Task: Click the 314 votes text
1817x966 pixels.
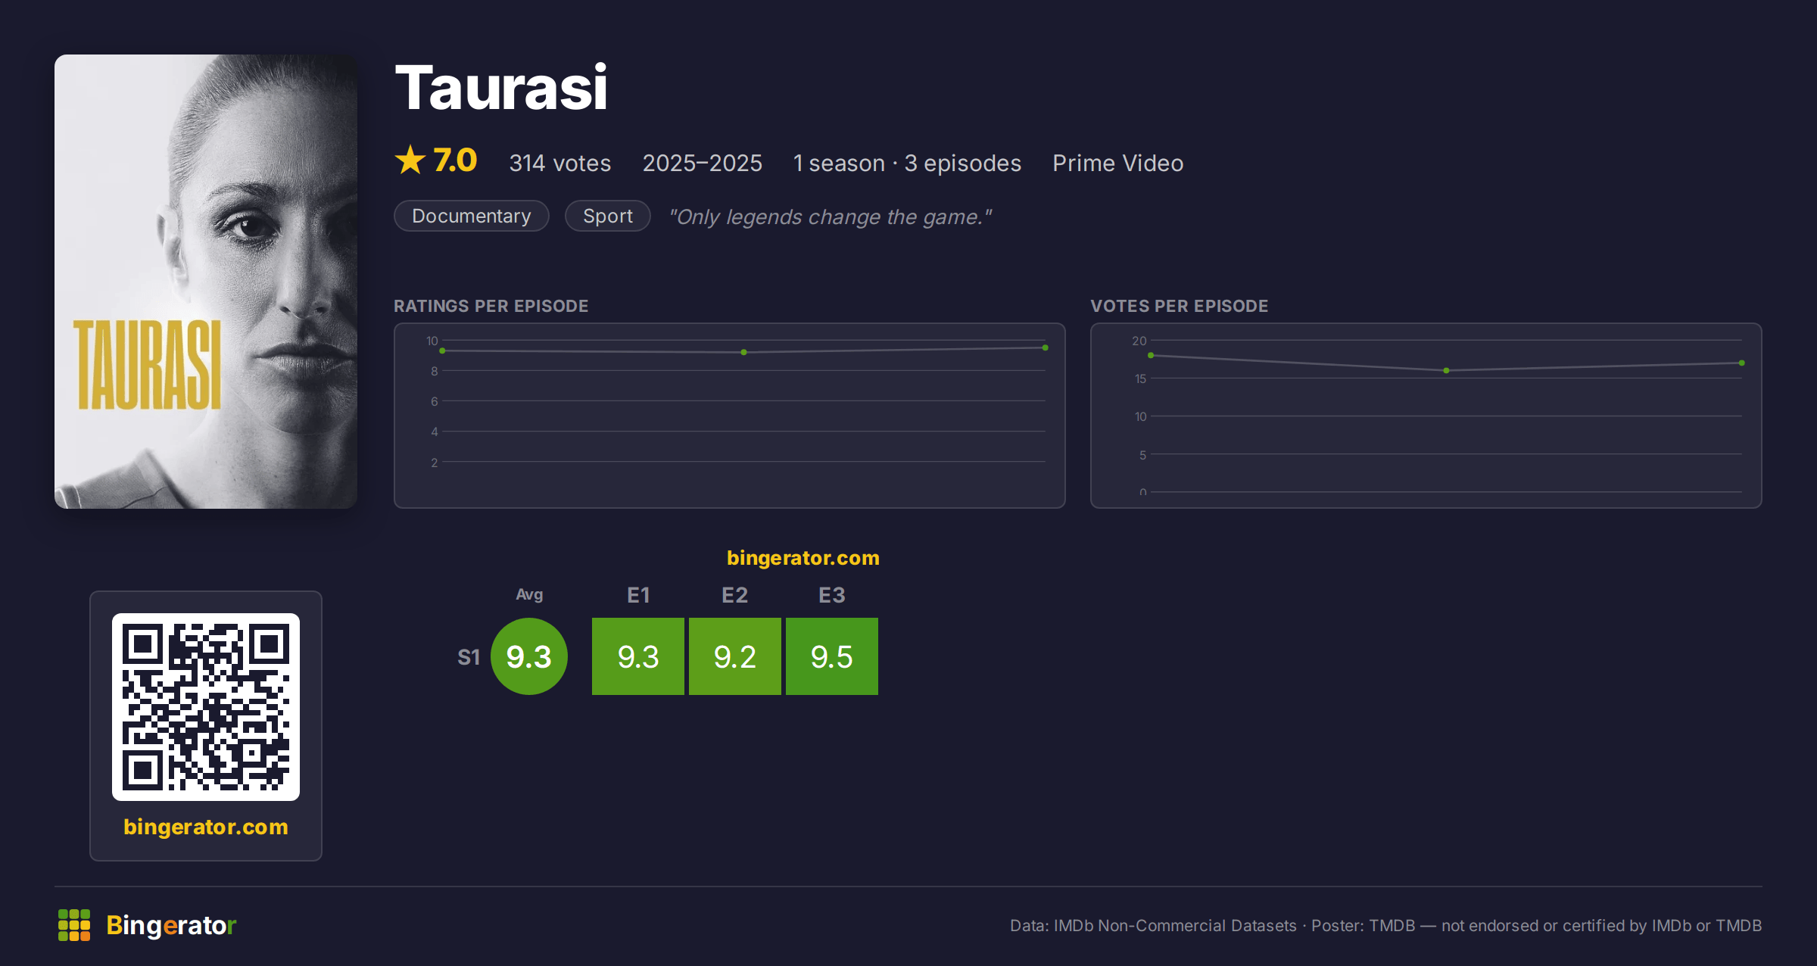Action: 560,164
